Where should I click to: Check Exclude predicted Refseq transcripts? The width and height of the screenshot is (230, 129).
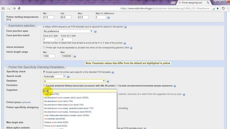point(44,85)
